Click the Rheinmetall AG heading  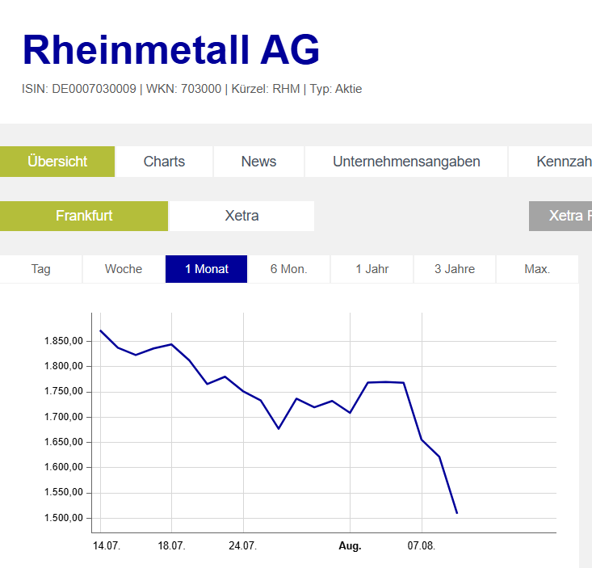171,50
